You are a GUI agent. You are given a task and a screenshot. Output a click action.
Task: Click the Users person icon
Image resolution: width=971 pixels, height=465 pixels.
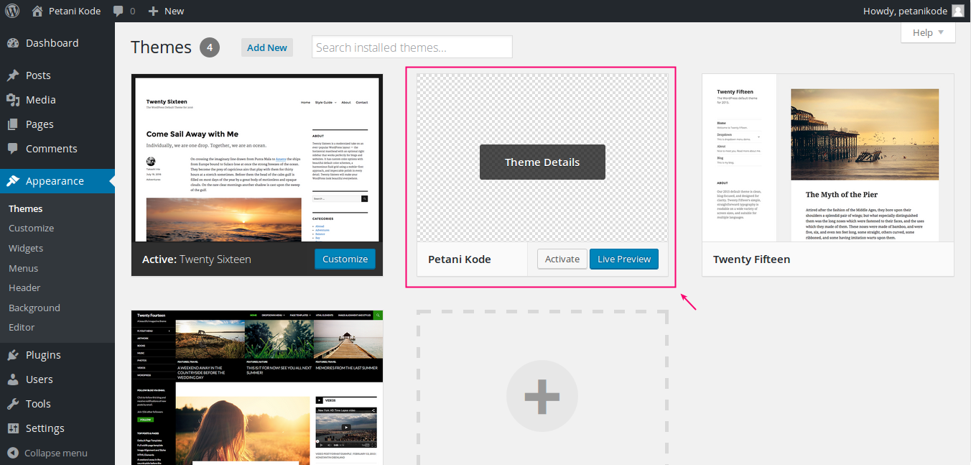13,379
